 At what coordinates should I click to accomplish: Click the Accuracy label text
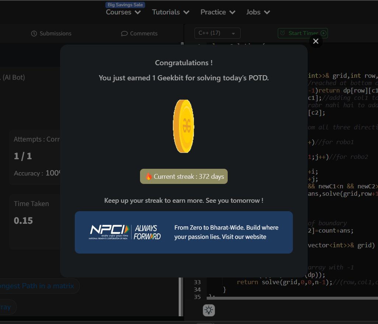(x=28, y=173)
